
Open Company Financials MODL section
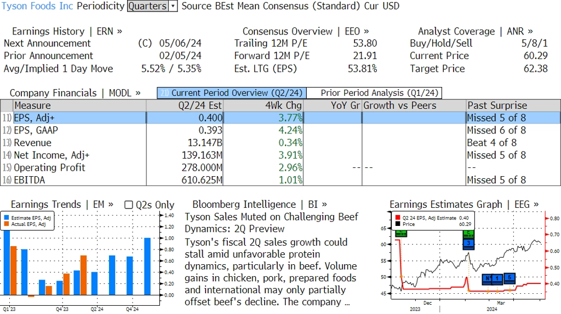tap(75, 93)
